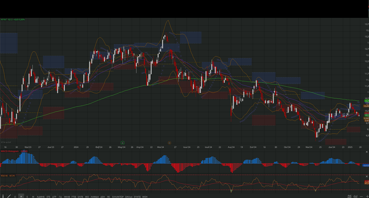
Task: Click the 47,7 RSI value tag
Action: [367, 183]
